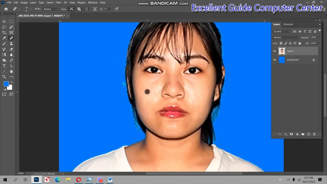Image resolution: width=327 pixels, height=184 pixels.
Task: Delete layer with trash icon
Action: point(314,134)
